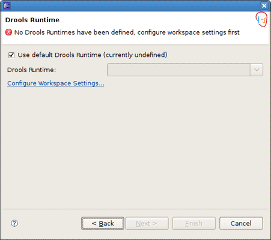Click the Eclipse icon in title bar
The image size is (271, 240).
tap(7, 5)
